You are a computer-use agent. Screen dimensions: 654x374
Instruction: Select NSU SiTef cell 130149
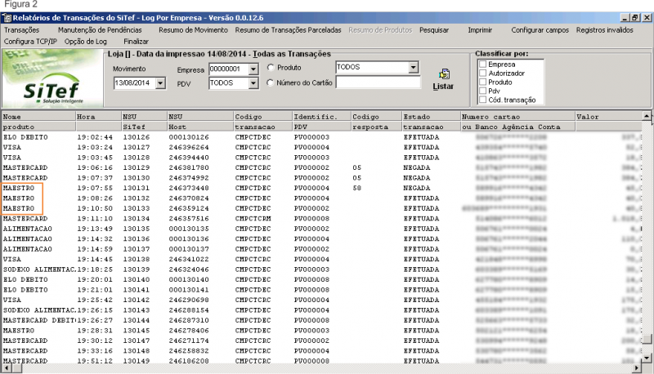coord(136,361)
